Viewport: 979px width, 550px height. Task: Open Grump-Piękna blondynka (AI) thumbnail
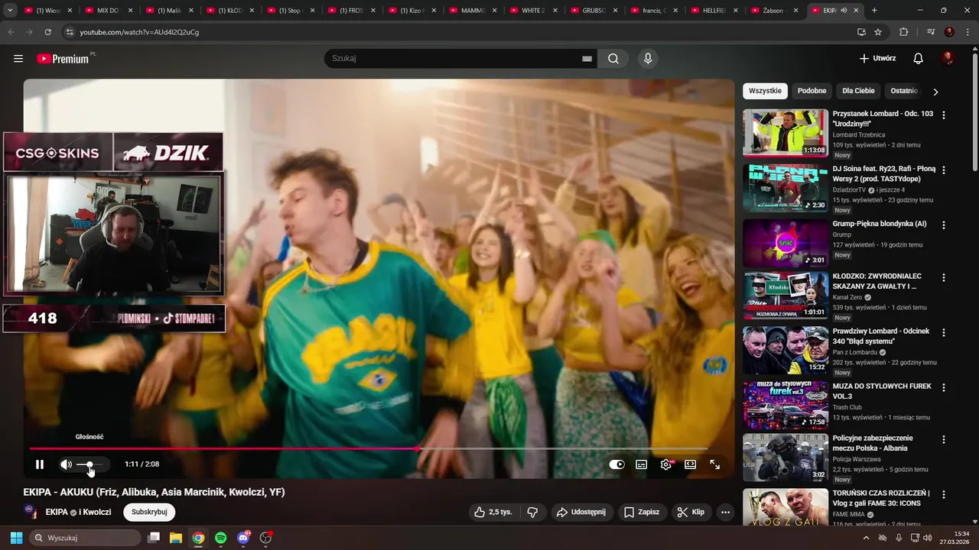[785, 243]
